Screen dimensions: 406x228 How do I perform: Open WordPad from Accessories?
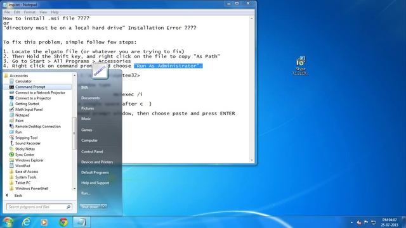(x=20, y=166)
